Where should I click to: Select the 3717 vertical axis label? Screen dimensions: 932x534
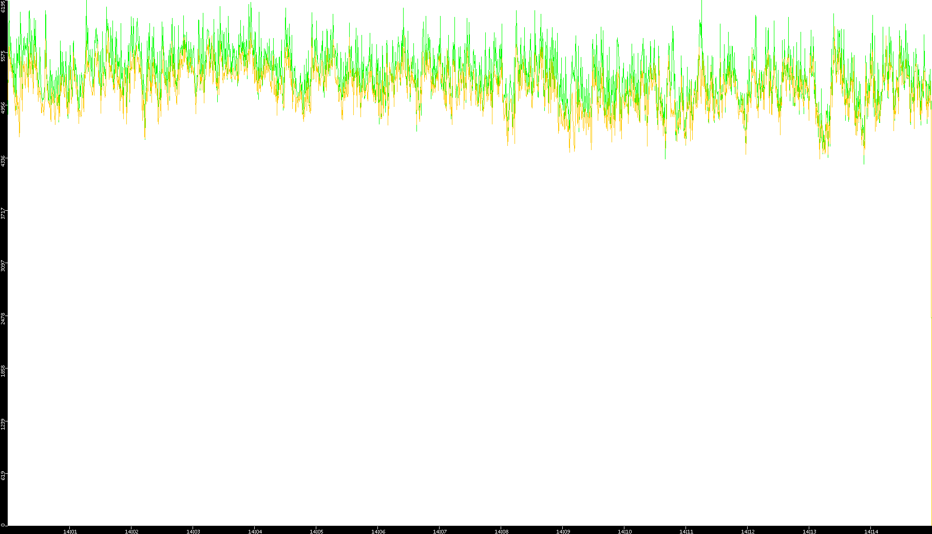tap(4, 213)
